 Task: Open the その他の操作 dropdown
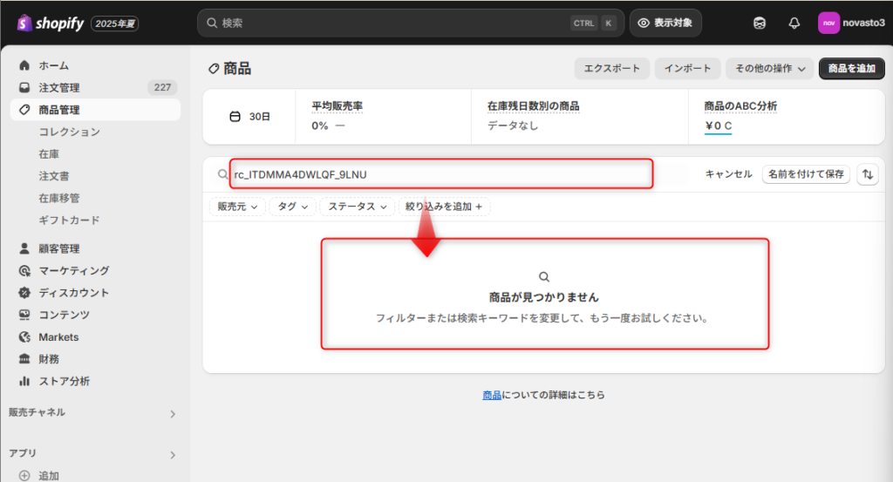(769, 68)
